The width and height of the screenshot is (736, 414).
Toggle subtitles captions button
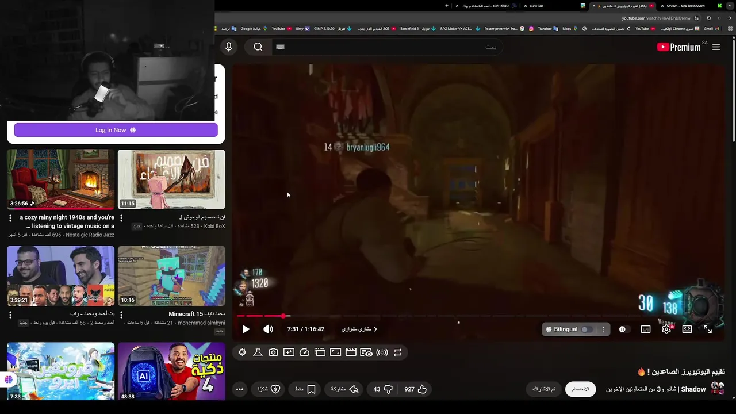pos(646,329)
